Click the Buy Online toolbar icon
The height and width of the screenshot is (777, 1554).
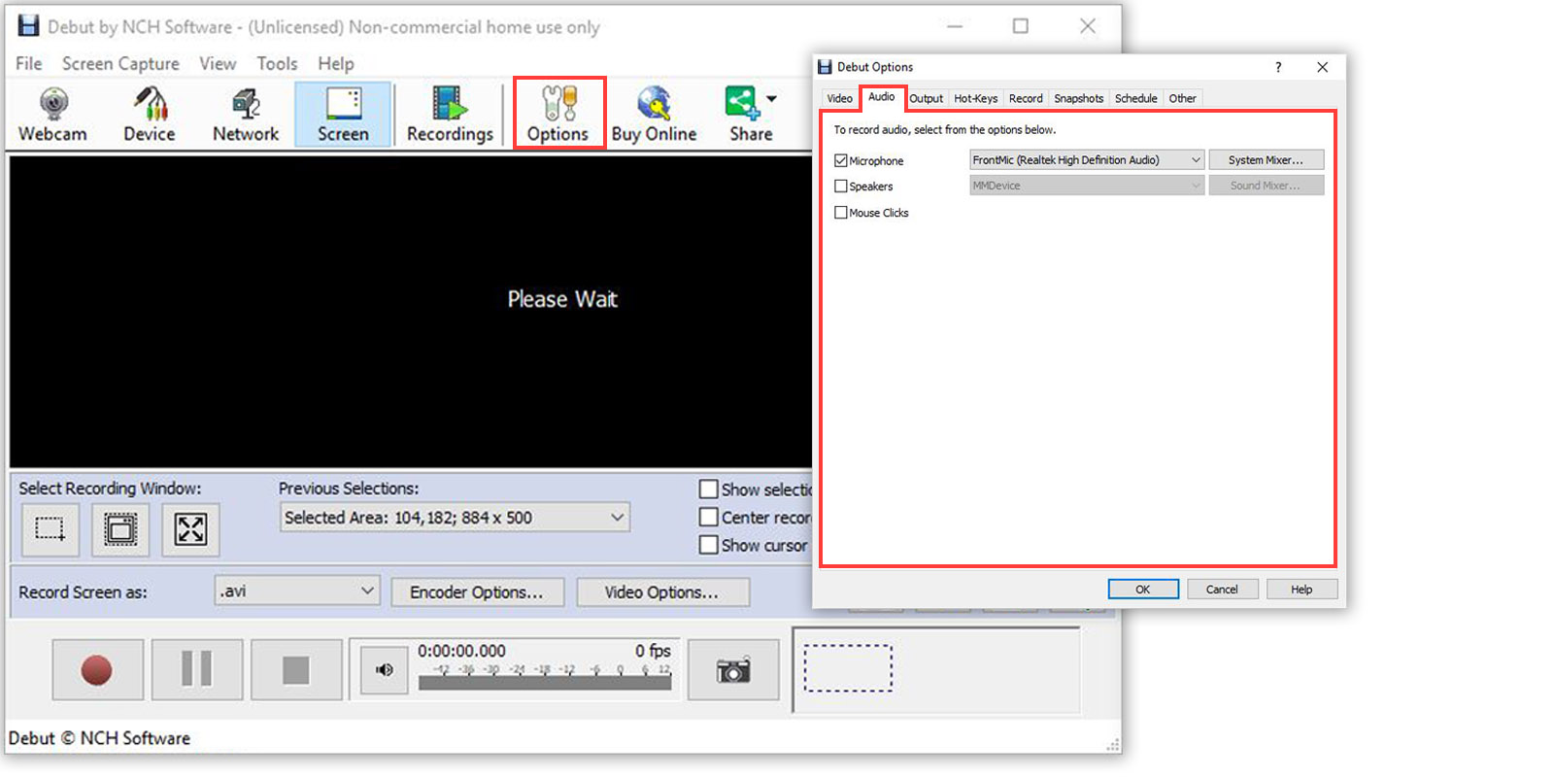(x=654, y=115)
